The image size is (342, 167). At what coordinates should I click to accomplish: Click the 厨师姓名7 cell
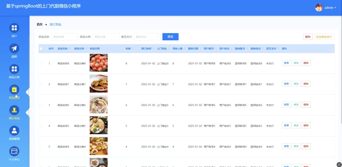click(x=256, y=84)
